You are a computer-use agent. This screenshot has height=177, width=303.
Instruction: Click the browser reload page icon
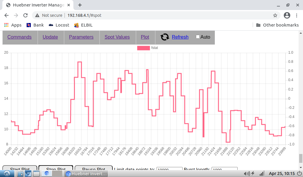[x=25, y=15]
